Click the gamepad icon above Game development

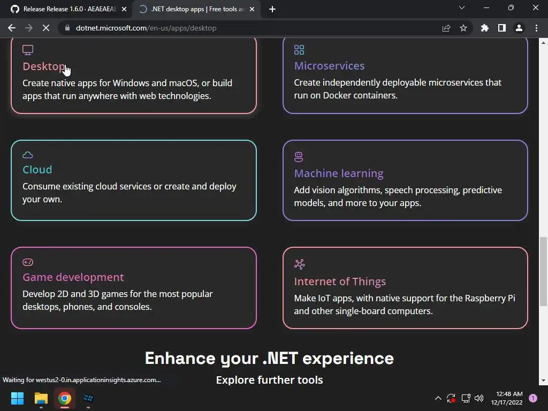tap(28, 262)
